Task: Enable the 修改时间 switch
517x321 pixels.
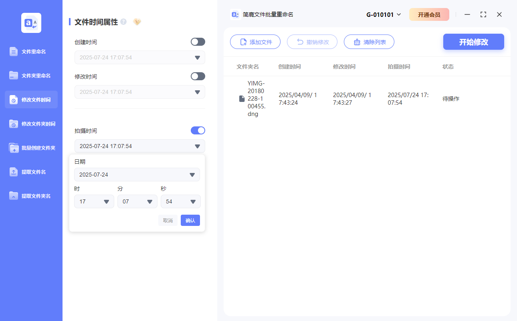Action: tap(198, 76)
